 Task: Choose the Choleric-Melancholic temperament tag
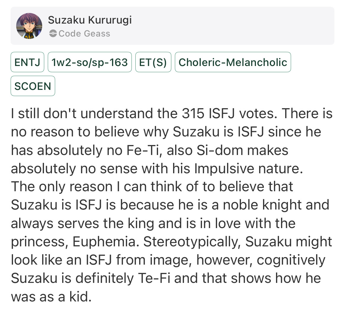pyautogui.click(x=233, y=62)
